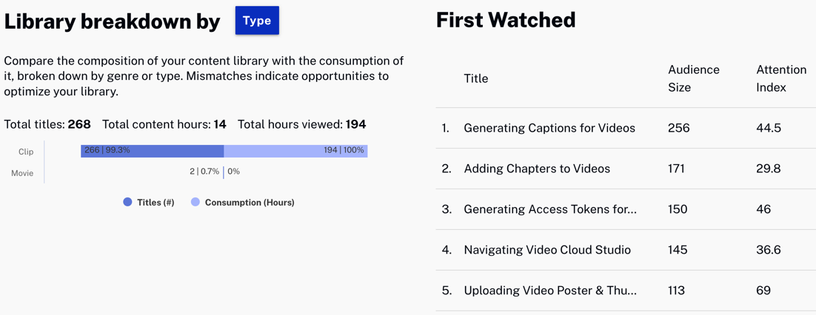Viewport: 816px width, 315px height.
Task: Click the Consumption (Hours) legend label
Action: point(250,202)
